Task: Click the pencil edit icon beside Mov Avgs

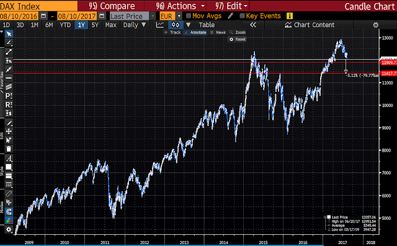Action: (230, 16)
